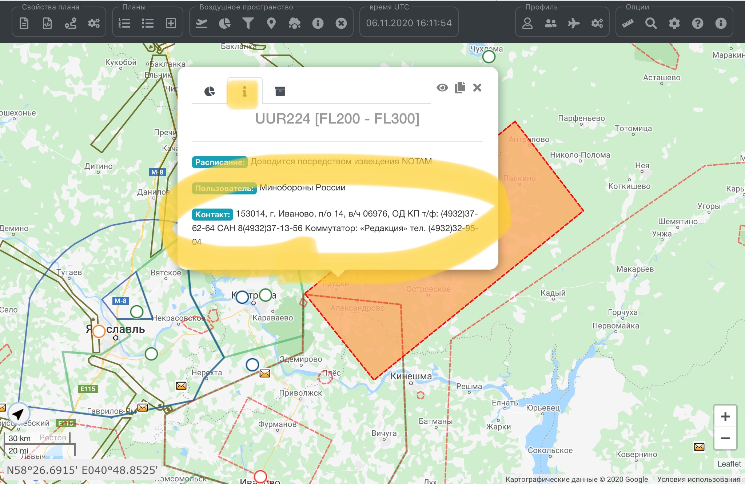
Task: Zoom in the map with plus button
Action: click(725, 416)
